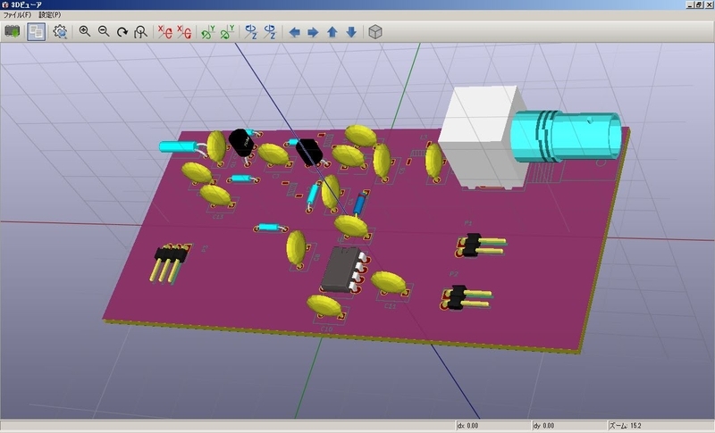Click the first blue Z-axis rotate icon
The image size is (715, 433).
click(250, 32)
